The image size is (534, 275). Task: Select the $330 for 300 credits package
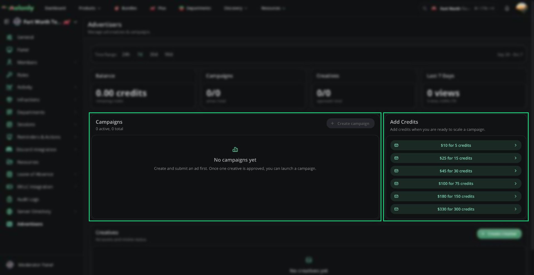point(456,209)
